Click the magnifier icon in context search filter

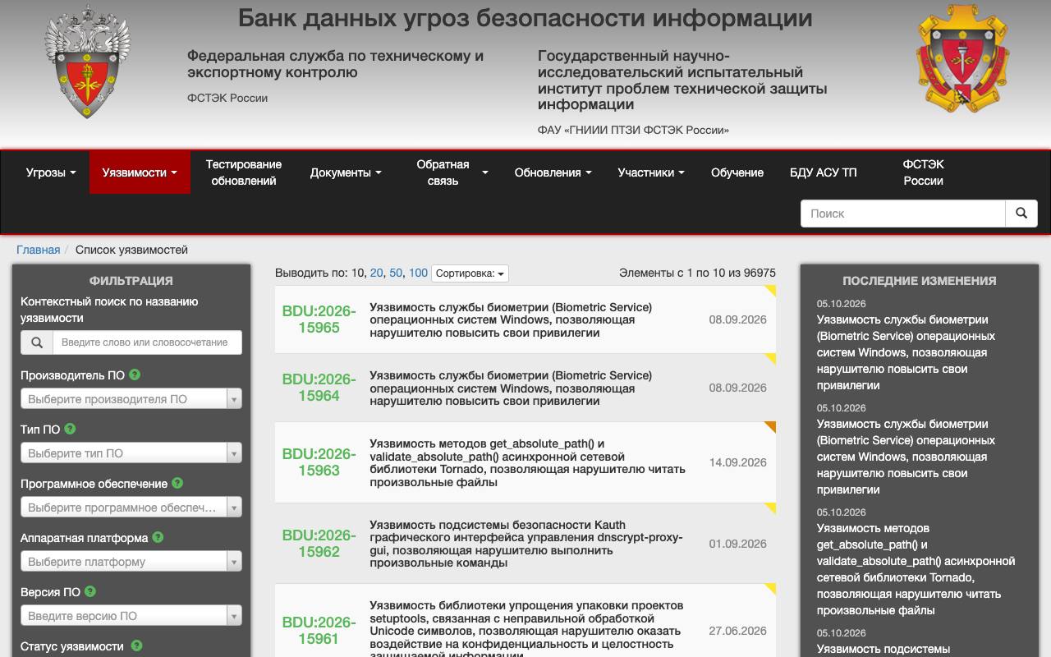click(x=37, y=342)
